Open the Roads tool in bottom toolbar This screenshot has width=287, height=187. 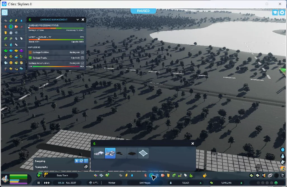pyautogui.click(x=121, y=175)
